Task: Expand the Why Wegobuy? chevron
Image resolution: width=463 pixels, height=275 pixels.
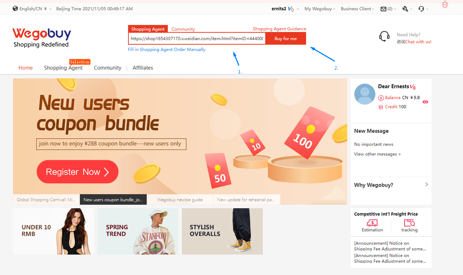Action: point(426,184)
